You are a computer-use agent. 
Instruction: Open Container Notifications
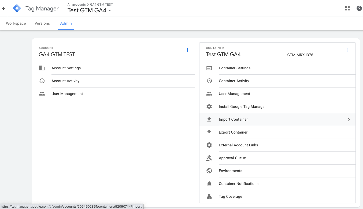[277, 184]
